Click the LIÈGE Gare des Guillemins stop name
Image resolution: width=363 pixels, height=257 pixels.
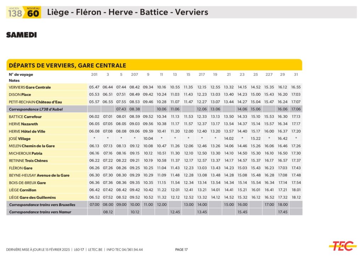point(33,197)
